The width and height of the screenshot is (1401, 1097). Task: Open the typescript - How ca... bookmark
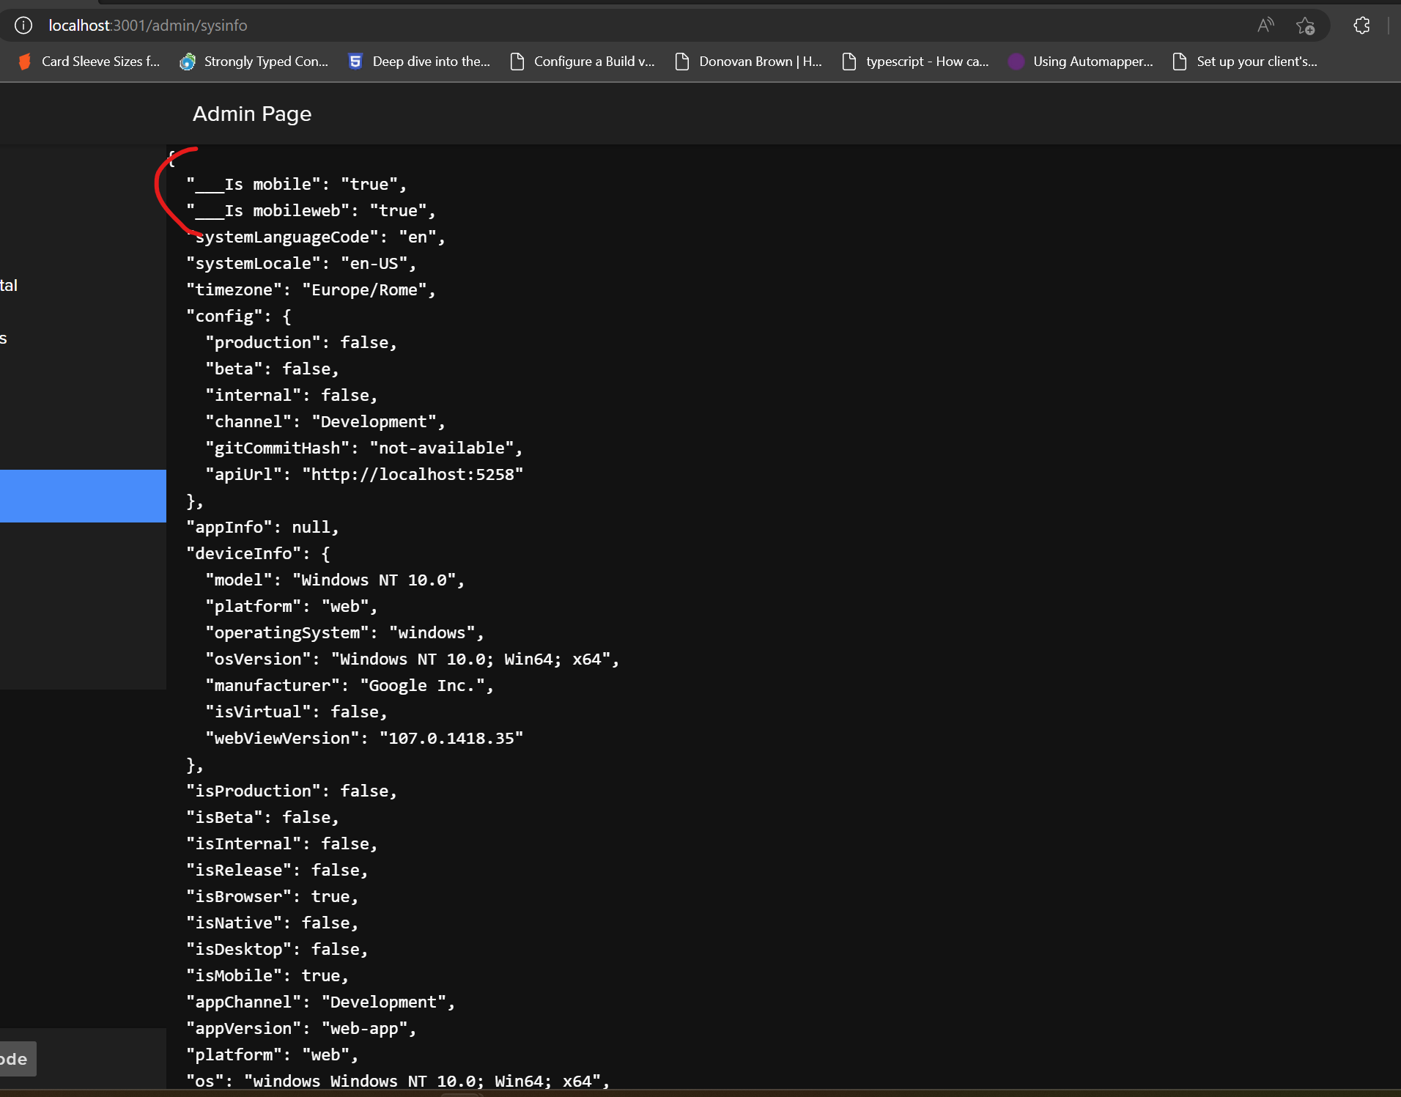[915, 62]
